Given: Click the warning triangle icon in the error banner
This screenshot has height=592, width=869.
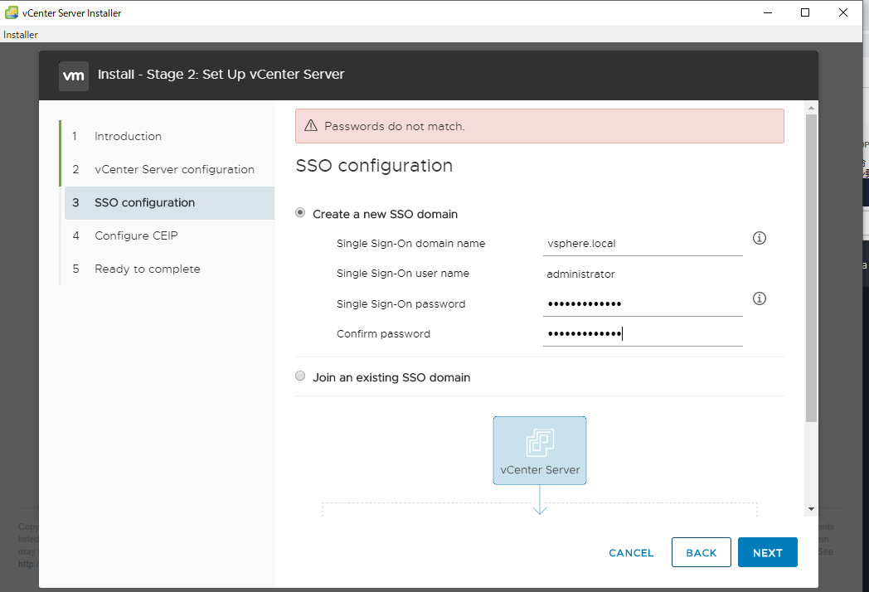Looking at the screenshot, I should (x=311, y=126).
